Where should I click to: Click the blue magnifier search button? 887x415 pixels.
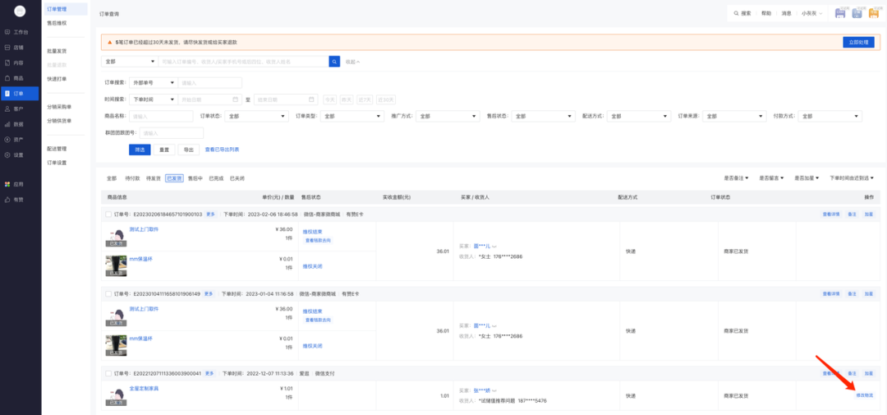334,62
